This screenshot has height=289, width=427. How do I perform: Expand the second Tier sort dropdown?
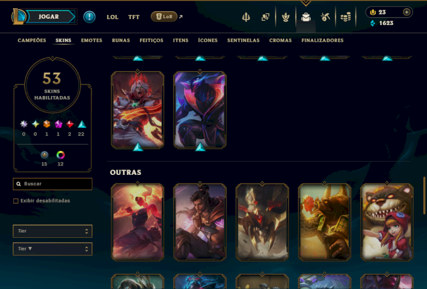[52, 249]
